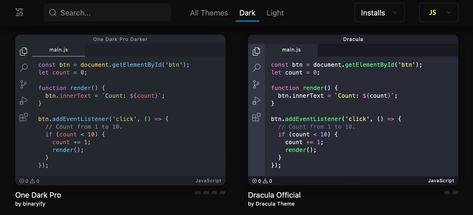Focus the Search themes input field

pos(107,13)
